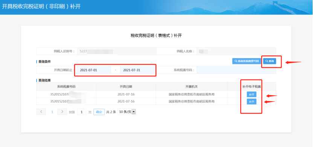The height and width of the screenshot is (147, 313).
Task: Click the 税收完税证明（表格式）补开 title
Action: [x=156, y=36]
